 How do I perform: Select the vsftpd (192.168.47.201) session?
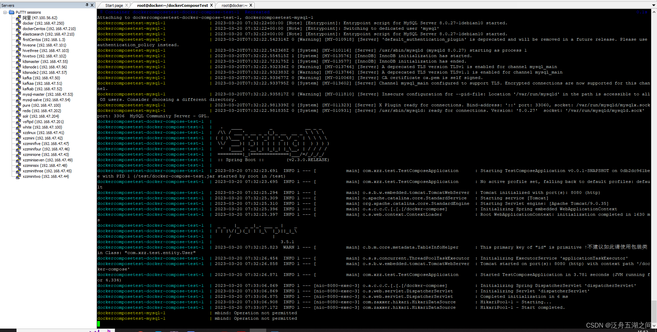43,122
